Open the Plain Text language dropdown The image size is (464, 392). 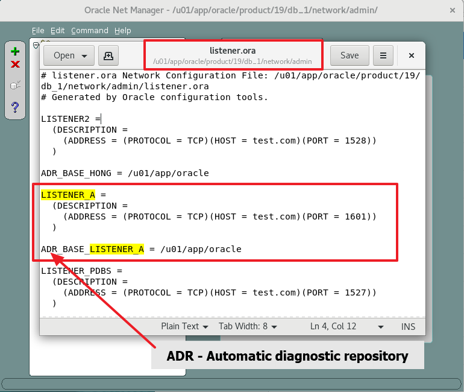tap(184, 326)
